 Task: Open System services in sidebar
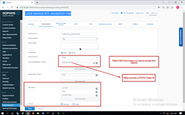[x=9, y=88]
